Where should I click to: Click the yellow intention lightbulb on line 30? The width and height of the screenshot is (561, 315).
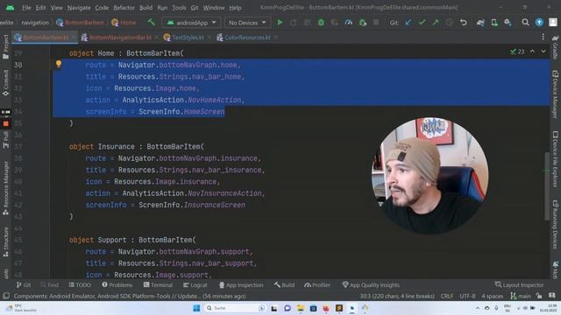[59, 64]
